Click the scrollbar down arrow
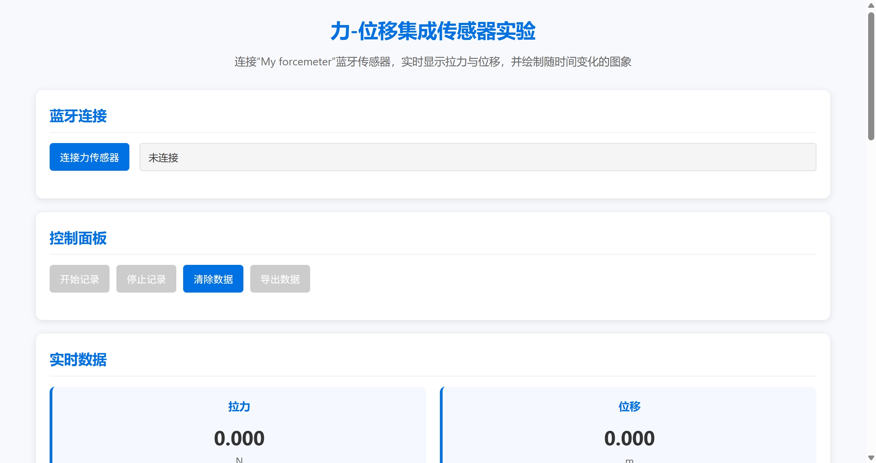 point(871,458)
